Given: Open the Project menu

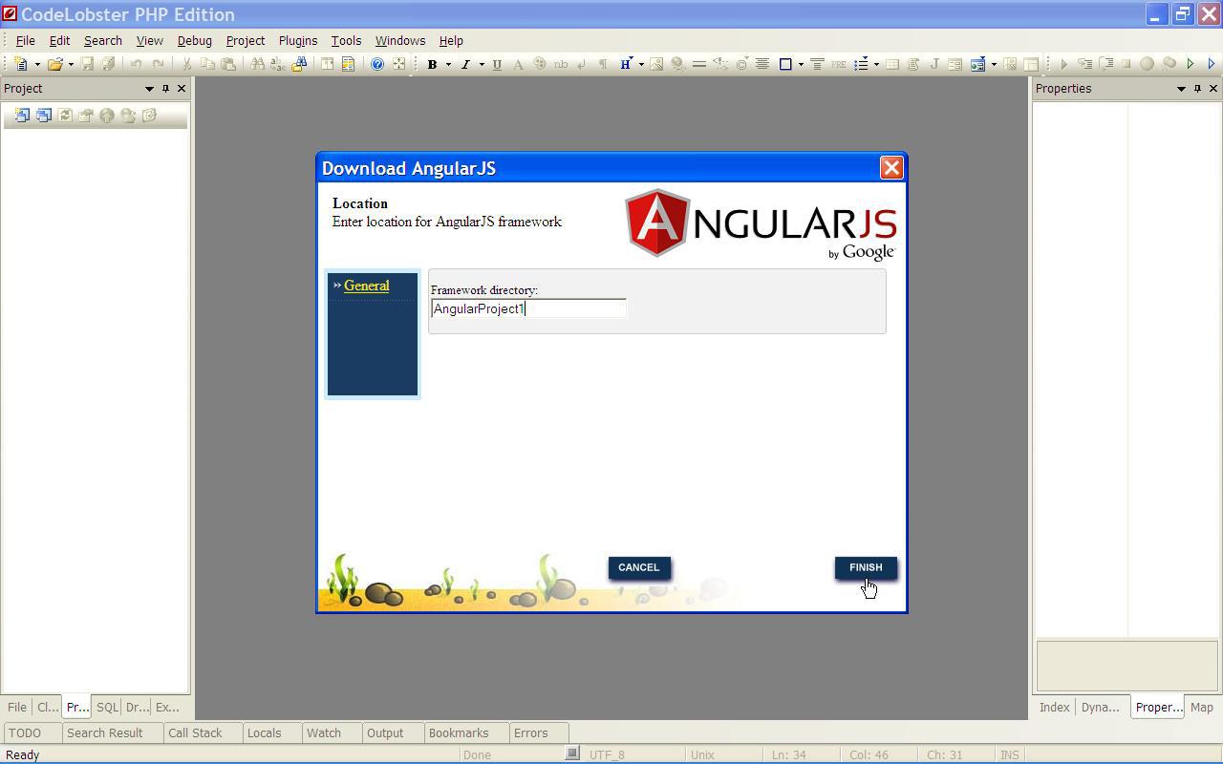Looking at the screenshot, I should (246, 41).
